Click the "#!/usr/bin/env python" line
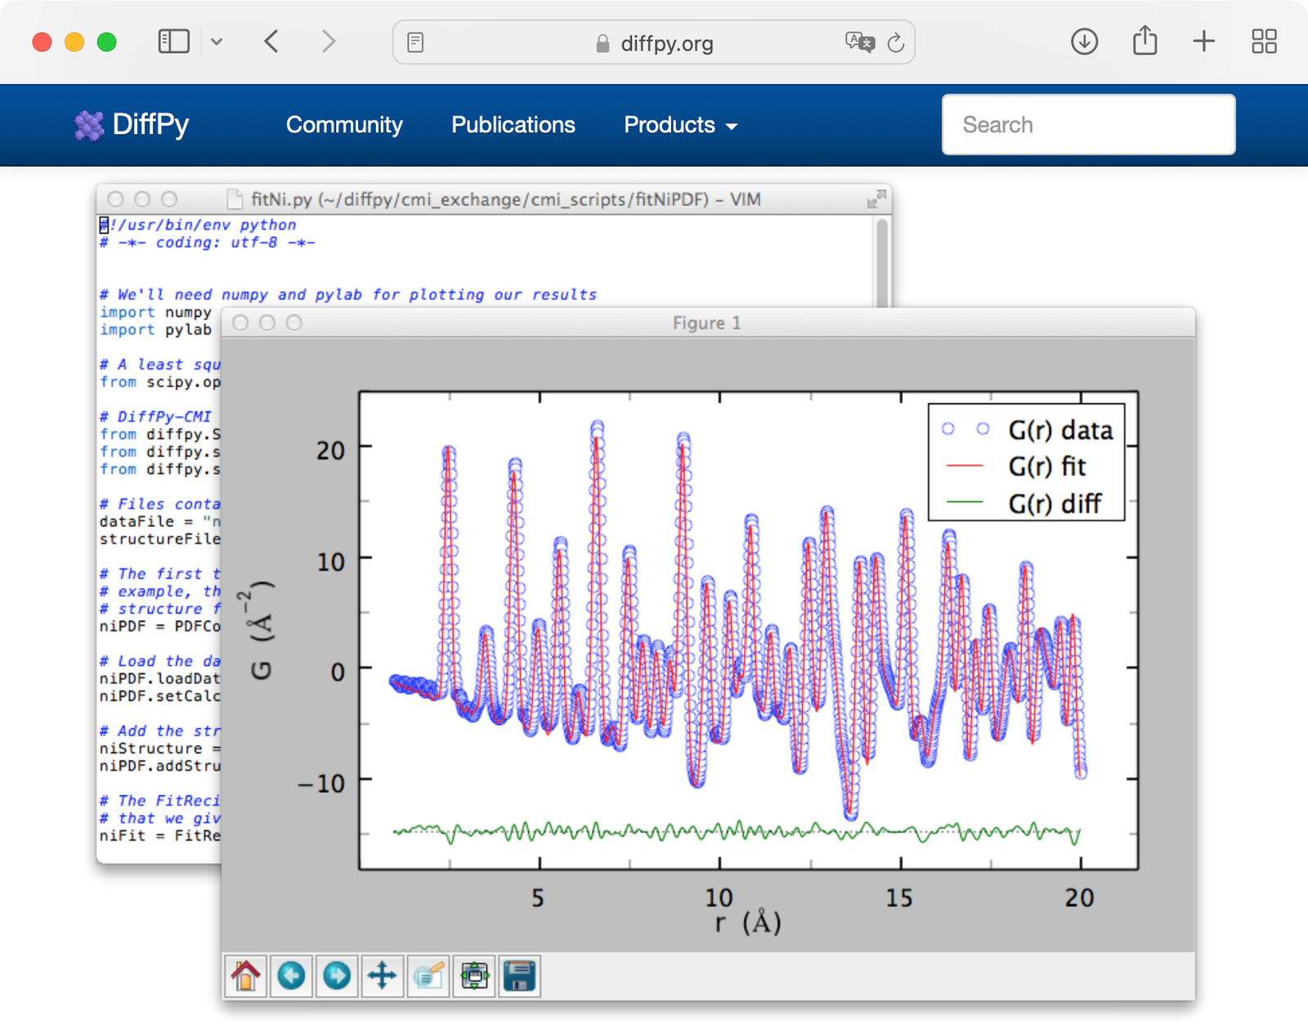1308x1033 pixels. (198, 225)
